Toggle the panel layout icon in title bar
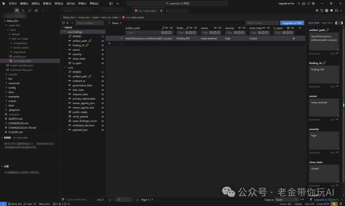 [x=304, y=4]
